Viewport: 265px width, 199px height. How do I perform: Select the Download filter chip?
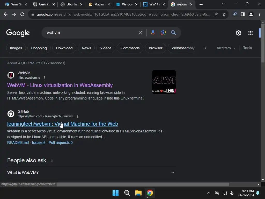click(64, 48)
